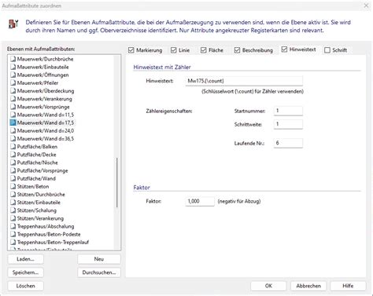This screenshot has width=373, height=296.
Task: Select the Mauerwerk/Wand d=24,0 layer name
Action: (x=46, y=130)
